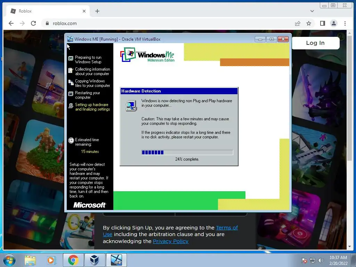This screenshot has width=356, height=267.
Task: Select the Roblox browser tab
Action: pyautogui.click(x=48, y=11)
